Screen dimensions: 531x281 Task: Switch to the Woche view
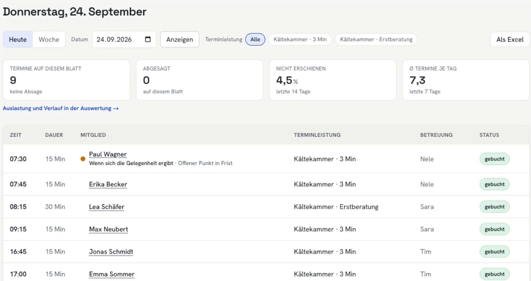(x=49, y=39)
